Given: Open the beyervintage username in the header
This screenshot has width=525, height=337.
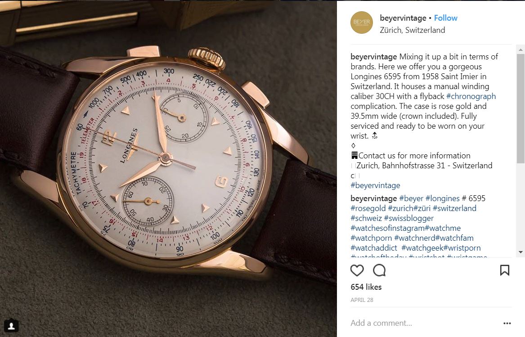Looking at the screenshot, I should coord(403,18).
